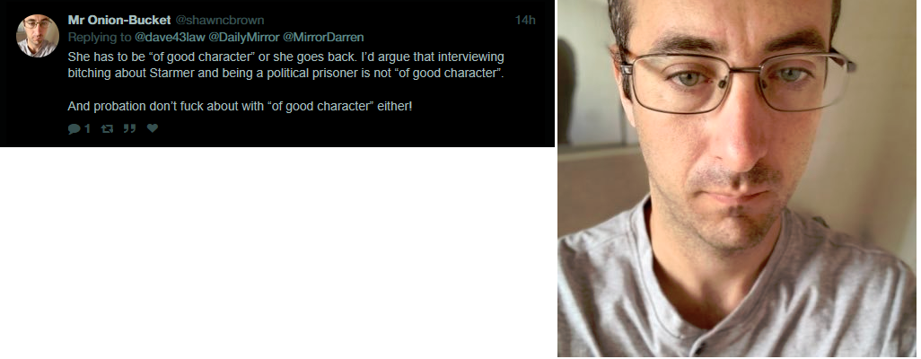Image resolution: width=921 pixels, height=359 pixels.
Task: Click the tweet's first paragraph text
Action: point(286,66)
